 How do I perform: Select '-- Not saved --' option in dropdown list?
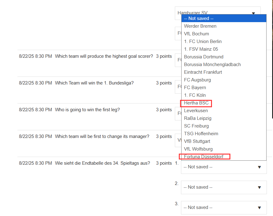224,18
